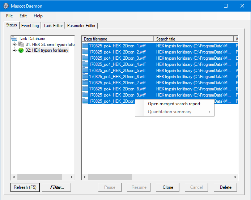Sort by the Data filename column header
The image size is (251, 200).
tap(118, 39)
